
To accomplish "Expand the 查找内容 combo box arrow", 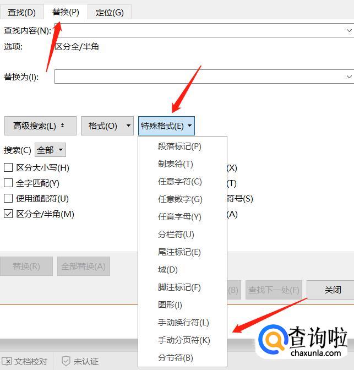I will (349, 30).
